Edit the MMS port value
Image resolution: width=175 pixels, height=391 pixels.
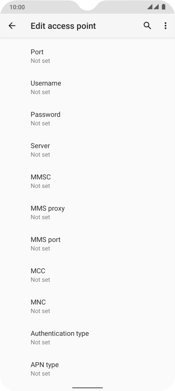point(87,244)
